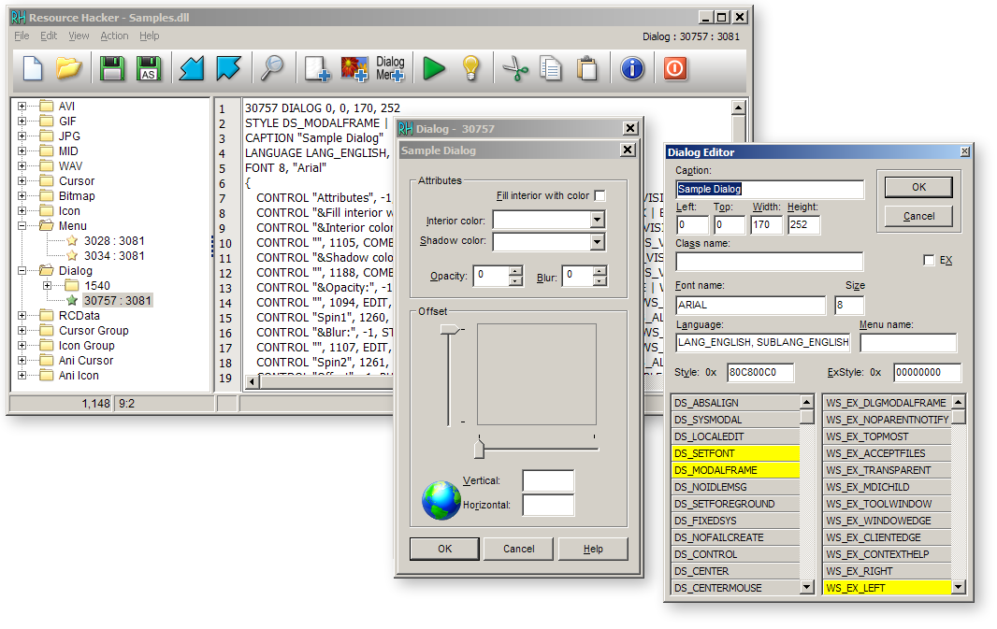Click the Dialog Menu insert icon
The height and width of the screenshot is (629, 997).
[390, 68]
